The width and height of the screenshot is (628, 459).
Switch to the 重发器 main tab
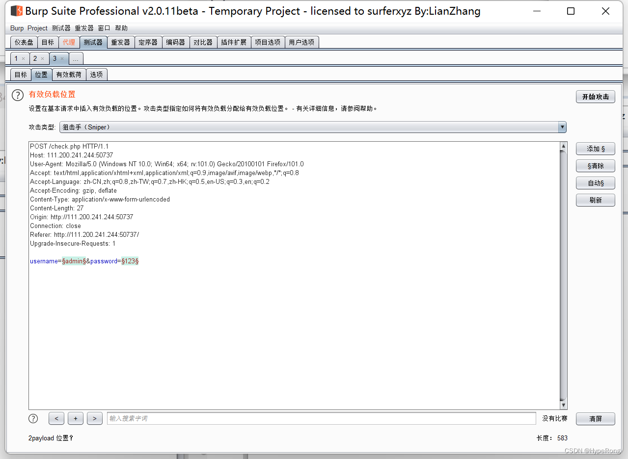(x=121, y=43)
